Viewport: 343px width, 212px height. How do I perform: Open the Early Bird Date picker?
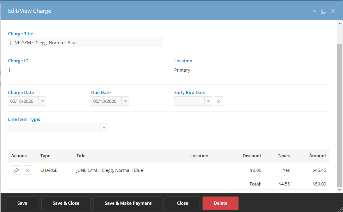[208, 101]
